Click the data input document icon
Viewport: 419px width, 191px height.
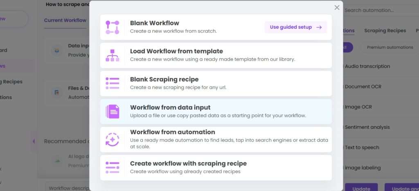[x=112, y=112]
